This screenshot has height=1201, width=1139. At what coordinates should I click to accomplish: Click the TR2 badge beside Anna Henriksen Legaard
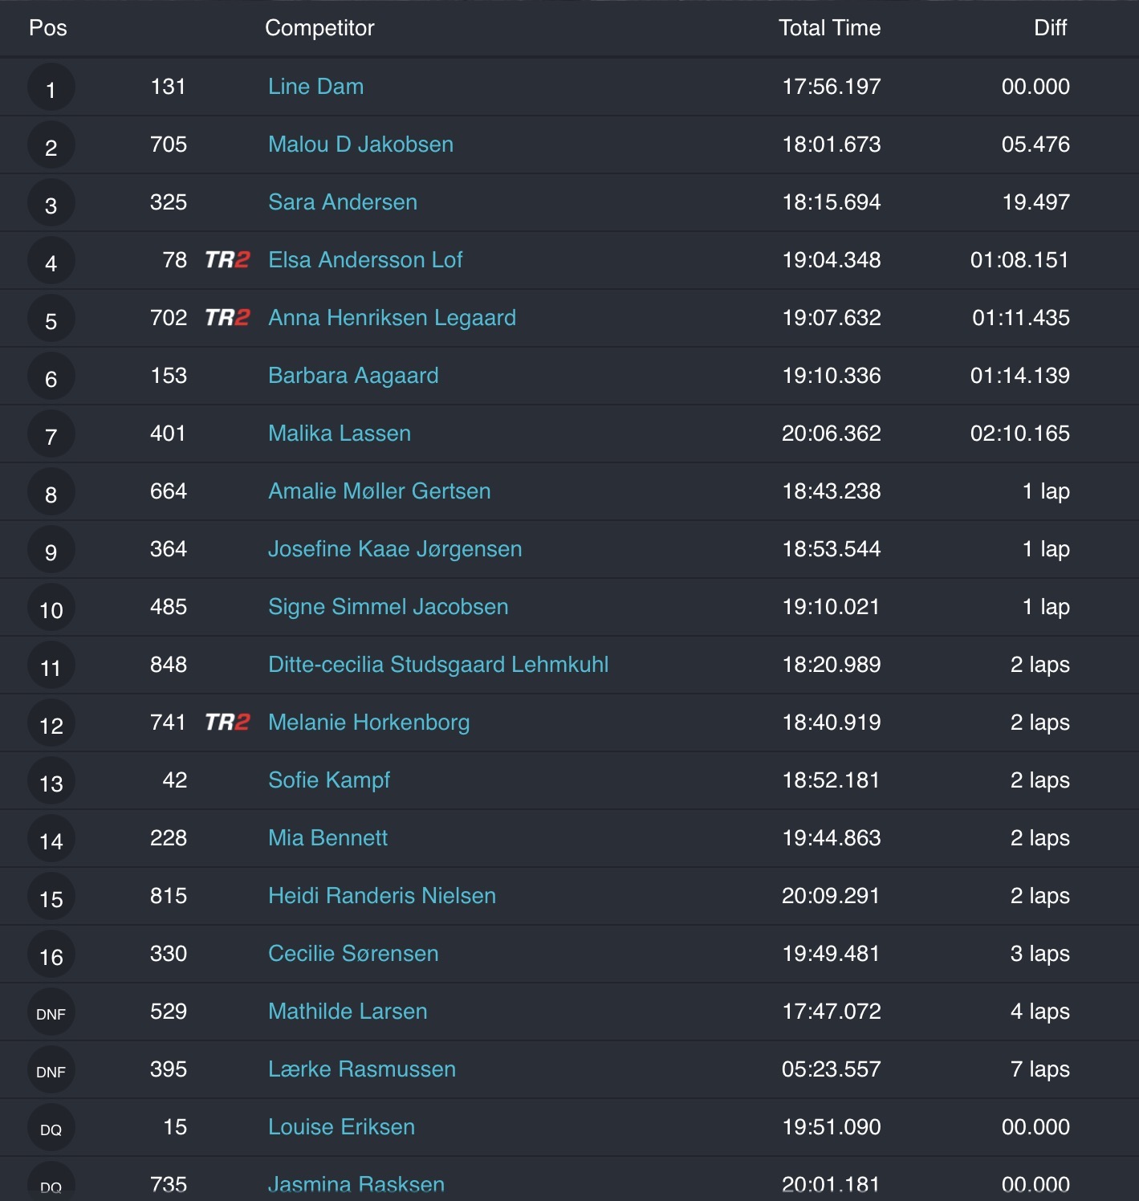[227, 318]
